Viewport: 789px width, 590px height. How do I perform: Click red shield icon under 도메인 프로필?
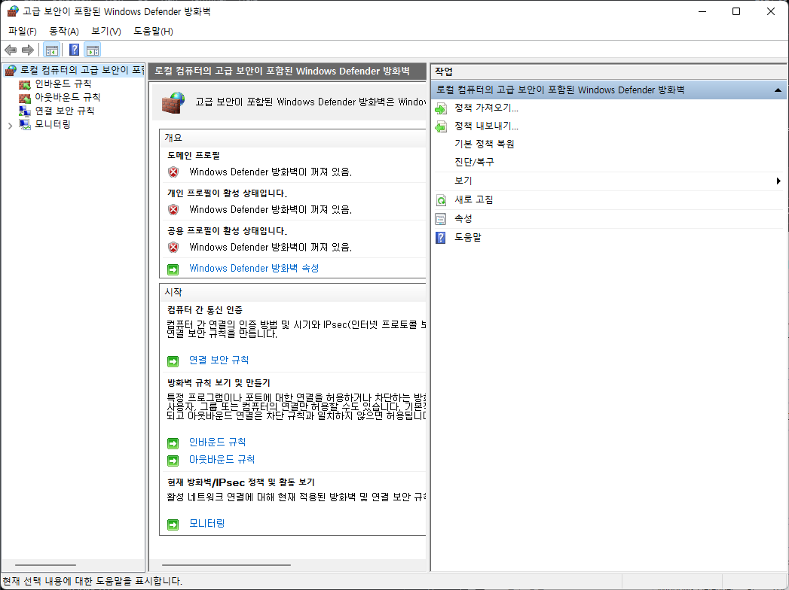[173, 172]
